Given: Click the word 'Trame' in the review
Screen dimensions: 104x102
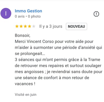Looking at the screenshot, I should [94, 60].
